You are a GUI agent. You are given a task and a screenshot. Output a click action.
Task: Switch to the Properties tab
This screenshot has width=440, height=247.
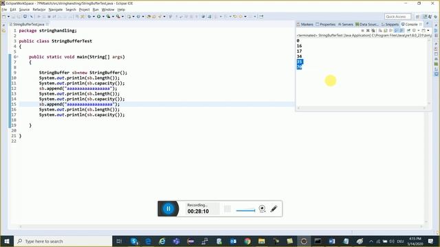(325, 25)
